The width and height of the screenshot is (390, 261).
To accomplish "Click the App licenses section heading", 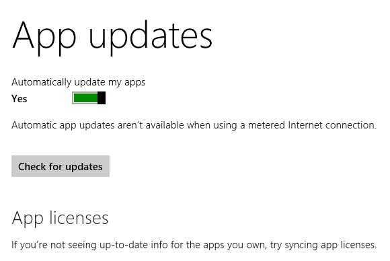I will click(x=60, y=218).
